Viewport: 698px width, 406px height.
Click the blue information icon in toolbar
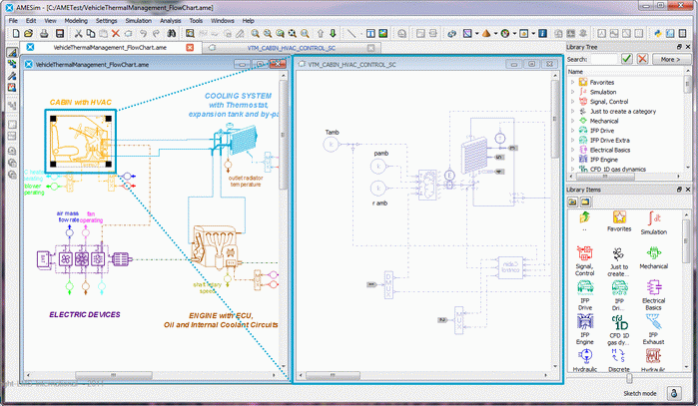pos(540,33)
